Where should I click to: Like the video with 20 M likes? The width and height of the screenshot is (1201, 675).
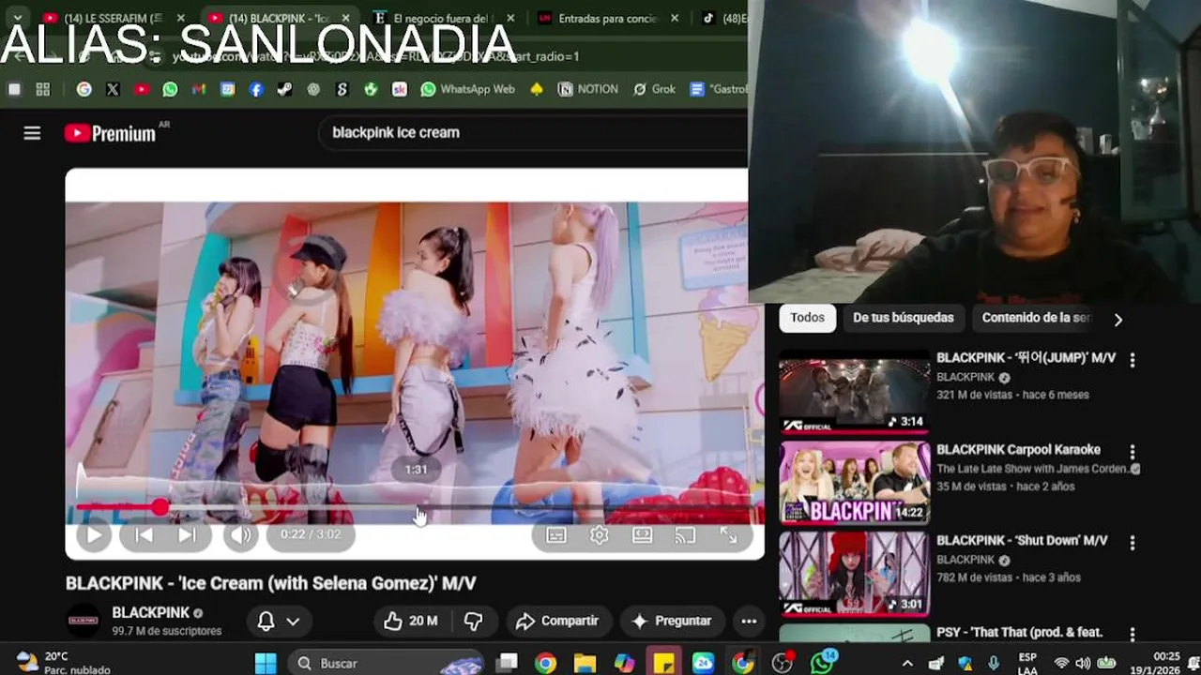(x=410, y=621)
